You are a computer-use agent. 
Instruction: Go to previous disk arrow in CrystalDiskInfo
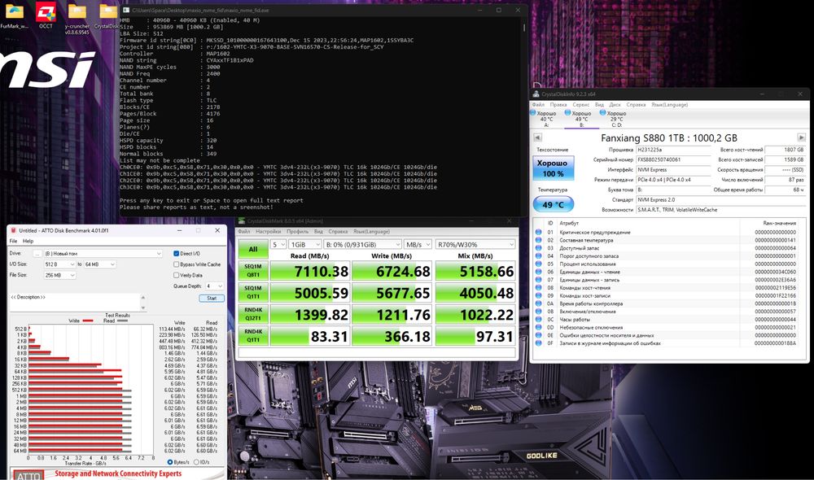(537, 137)
